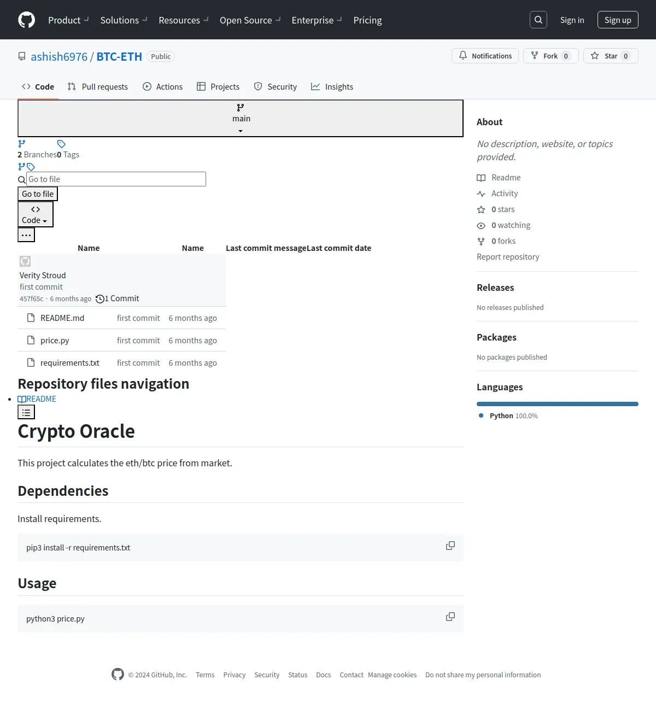The image size is (656, 703).
Task: Open the main branch selector dropdown
Action: coord(241,118)
